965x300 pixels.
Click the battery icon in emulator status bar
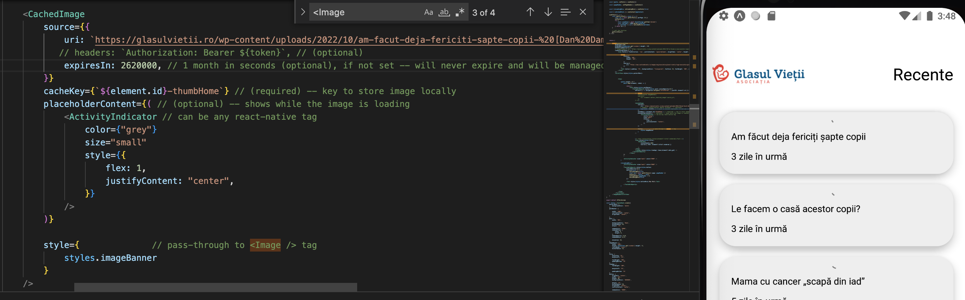click(929, 16)
